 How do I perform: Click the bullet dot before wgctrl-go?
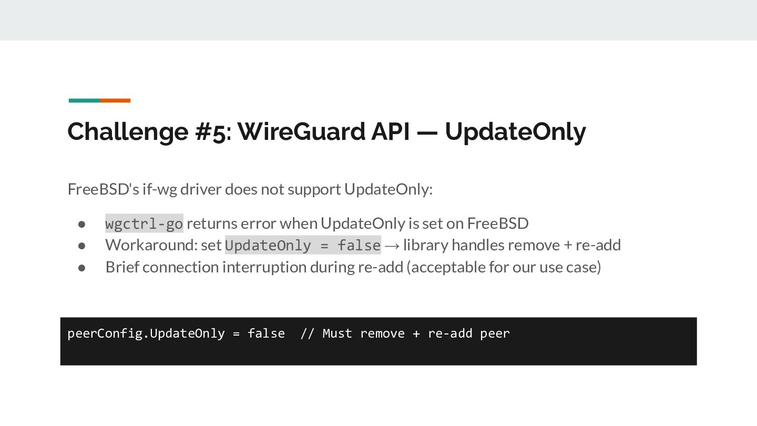81,224
